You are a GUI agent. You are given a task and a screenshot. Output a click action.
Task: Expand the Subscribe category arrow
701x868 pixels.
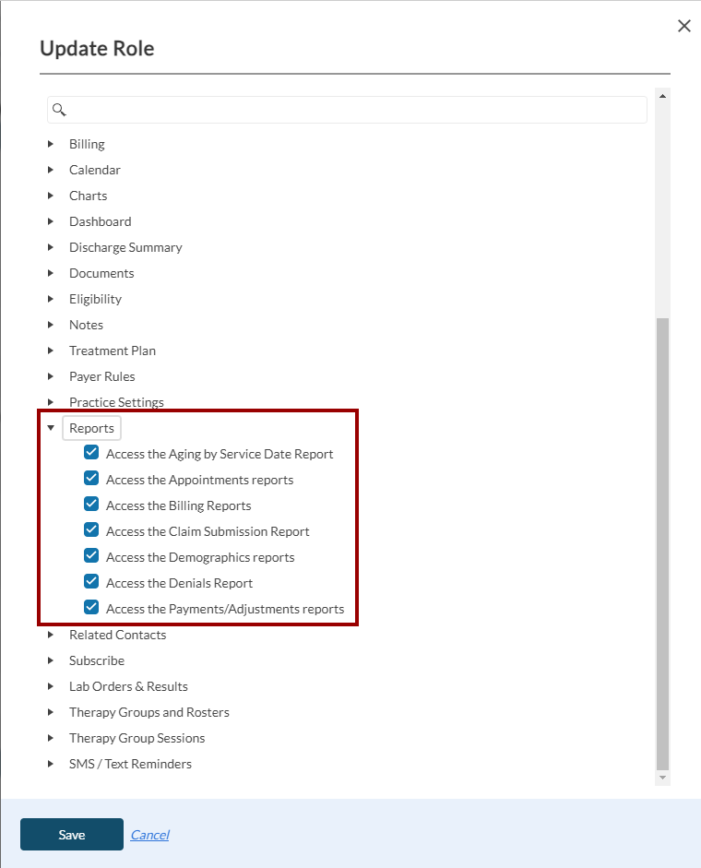coord(51,660)
